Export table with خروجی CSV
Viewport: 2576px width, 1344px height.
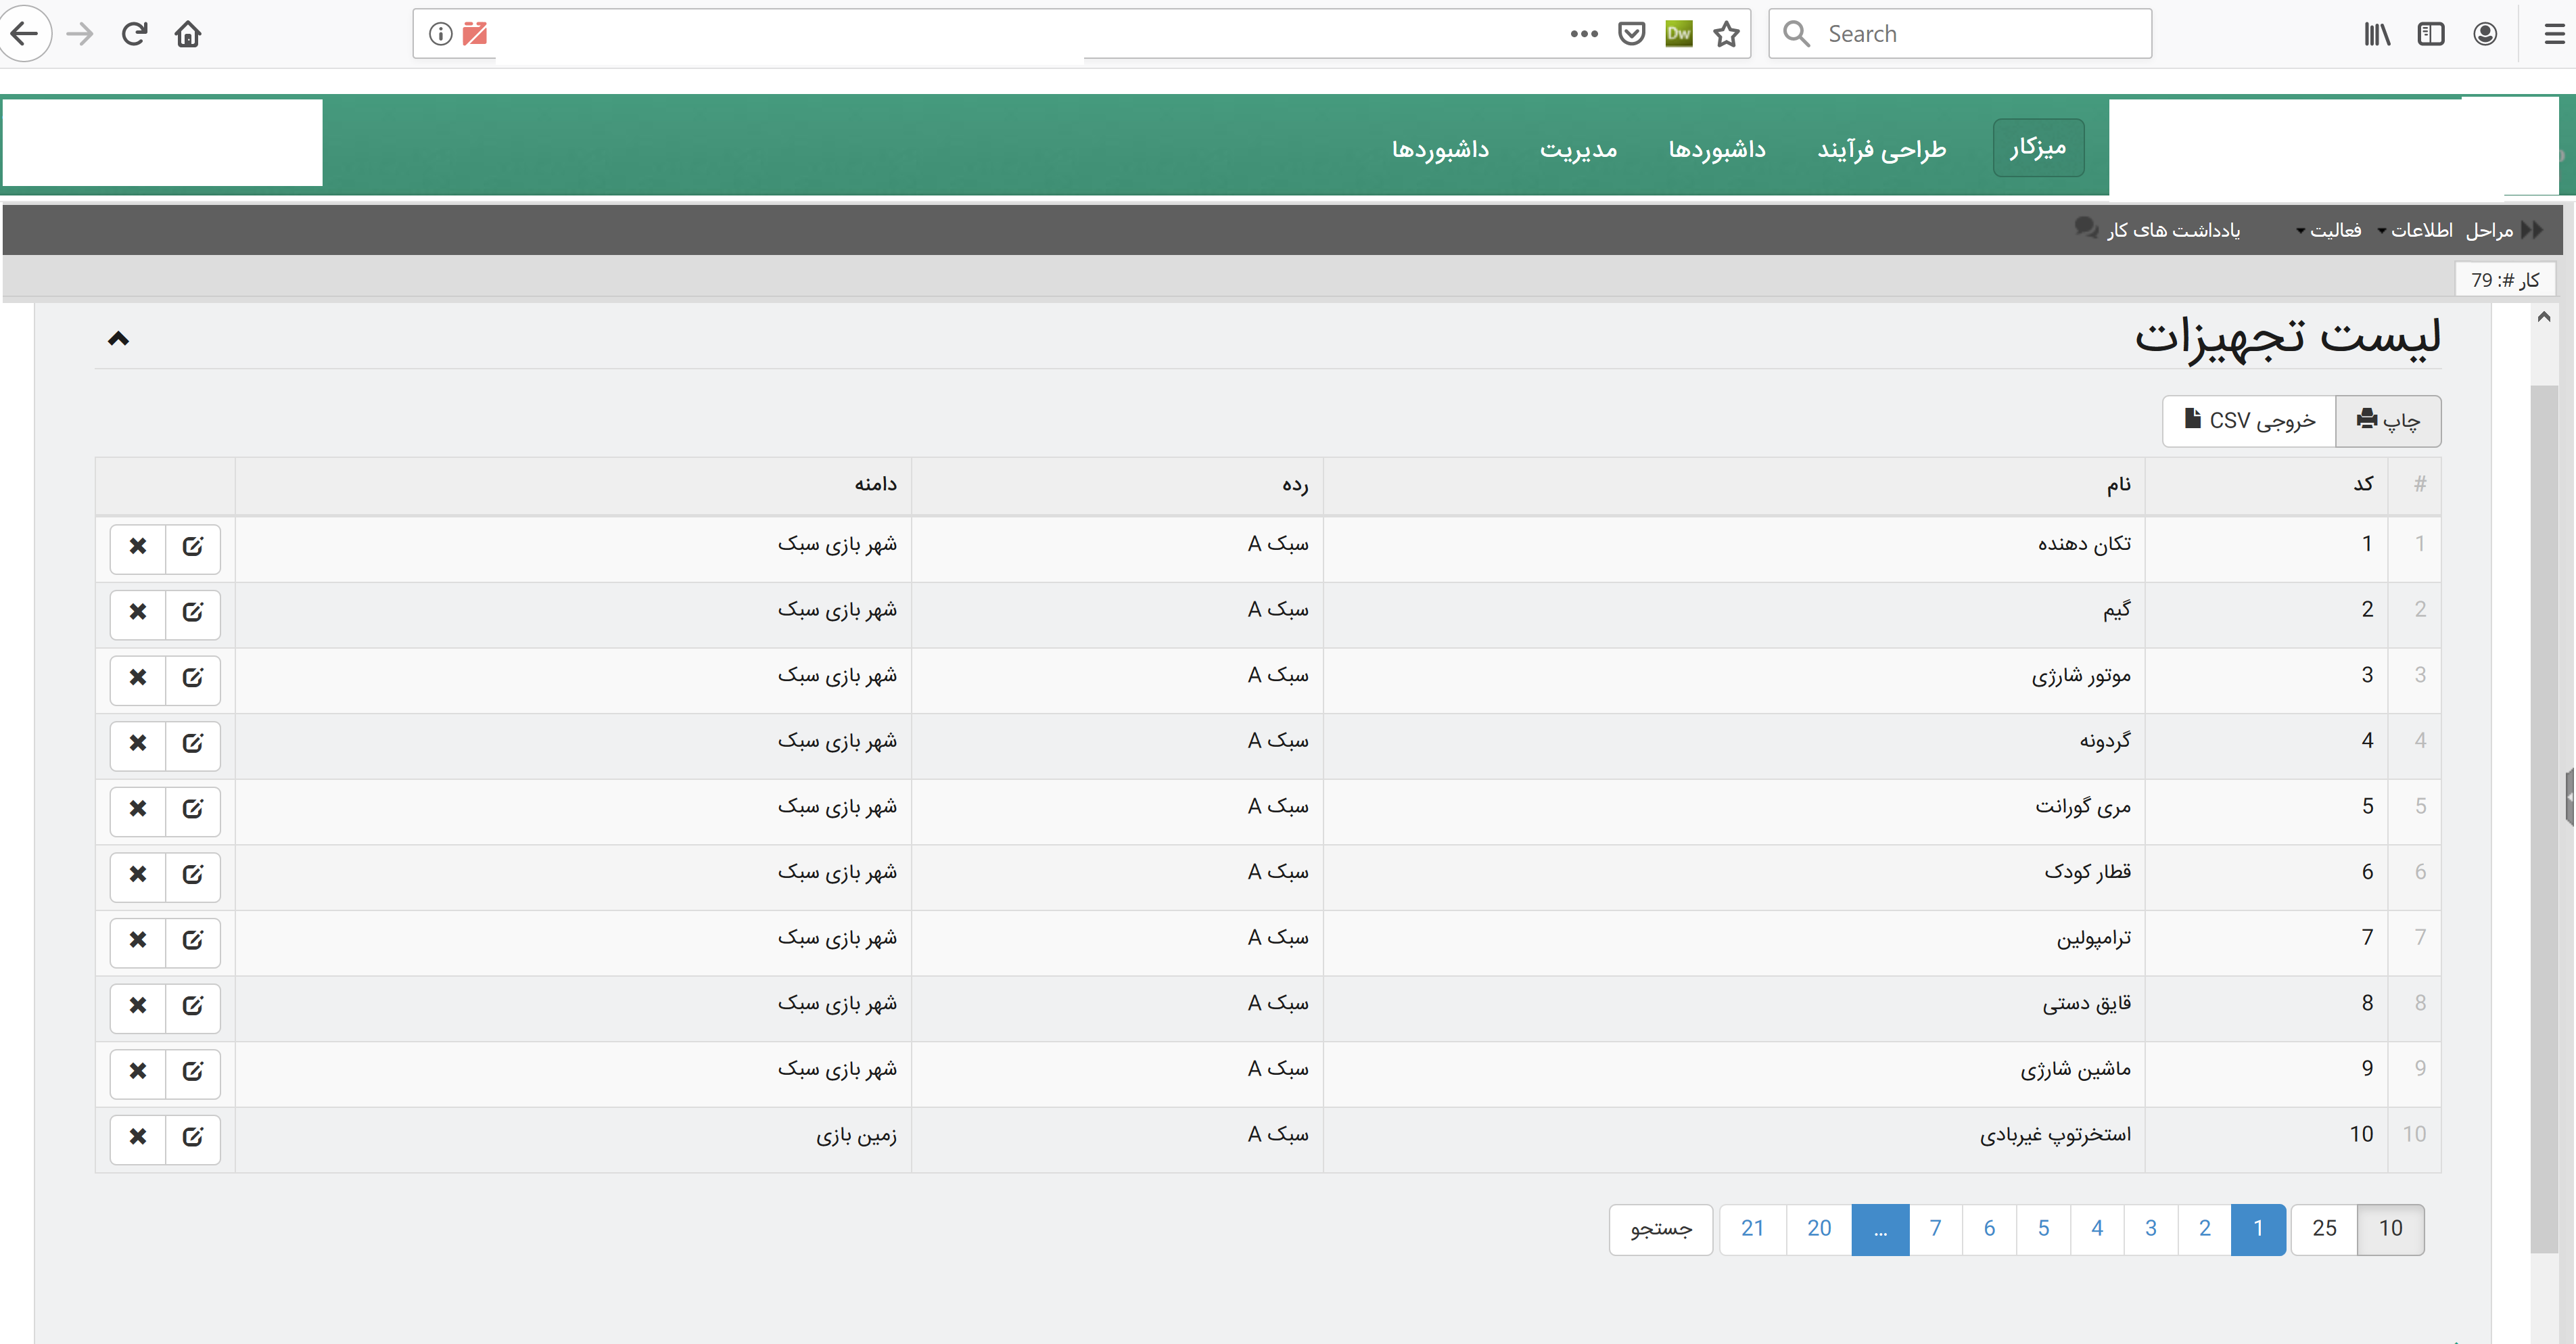(x=2249, y=421)
